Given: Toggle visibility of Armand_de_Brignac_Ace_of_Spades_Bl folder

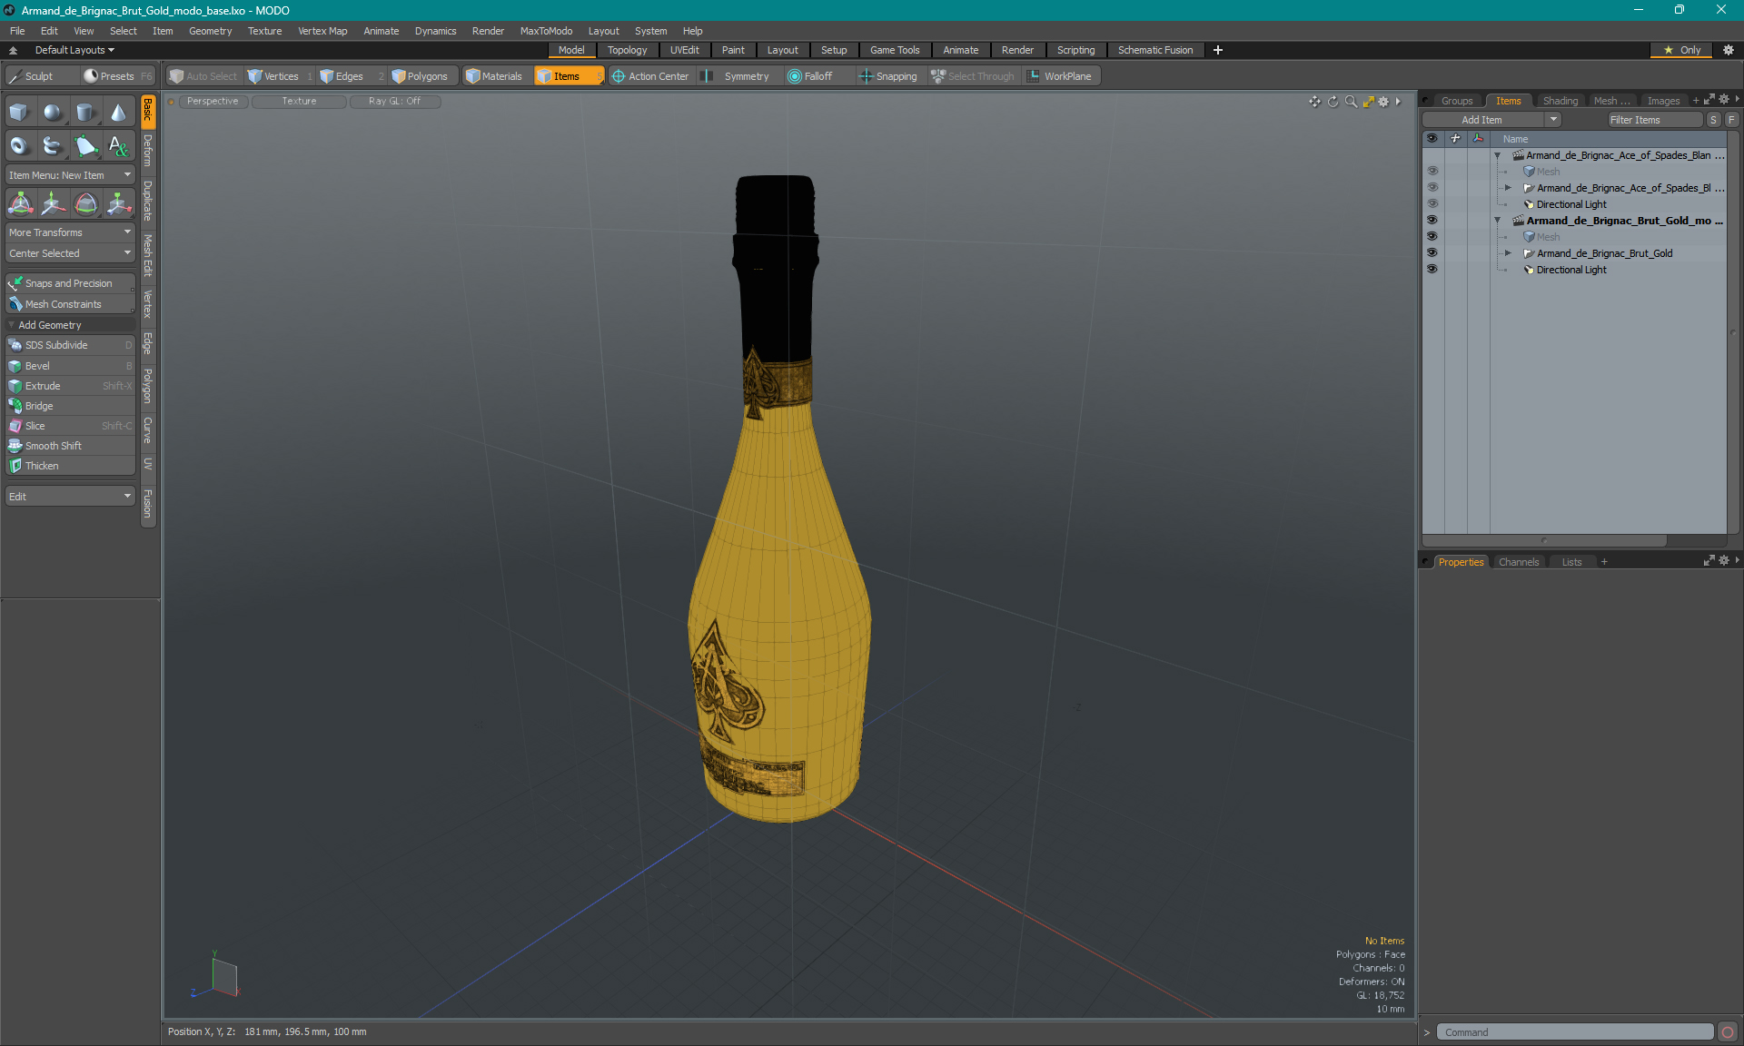Looking at the screenshot, I should 1432,187.
